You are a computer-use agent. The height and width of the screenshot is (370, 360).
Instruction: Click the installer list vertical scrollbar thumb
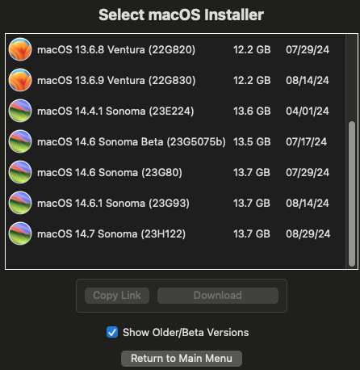click(x=352, y=194)
